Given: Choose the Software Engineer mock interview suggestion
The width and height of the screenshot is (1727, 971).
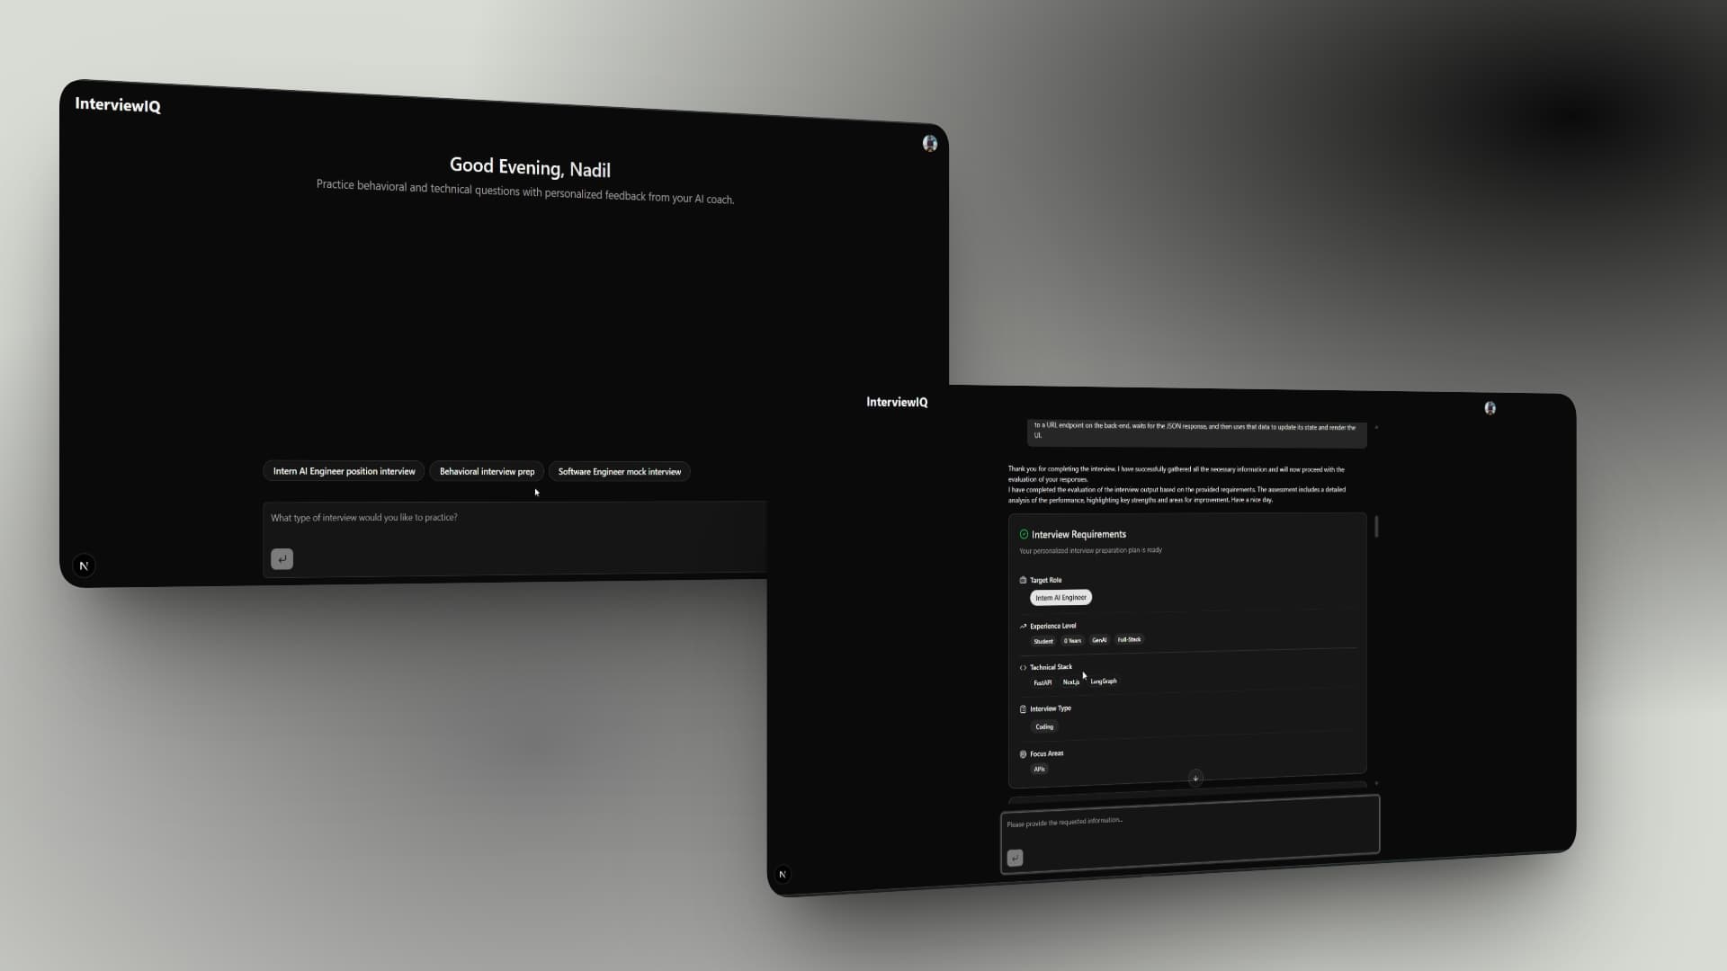Looking at the screenshot, I should [x=620, y=471].
